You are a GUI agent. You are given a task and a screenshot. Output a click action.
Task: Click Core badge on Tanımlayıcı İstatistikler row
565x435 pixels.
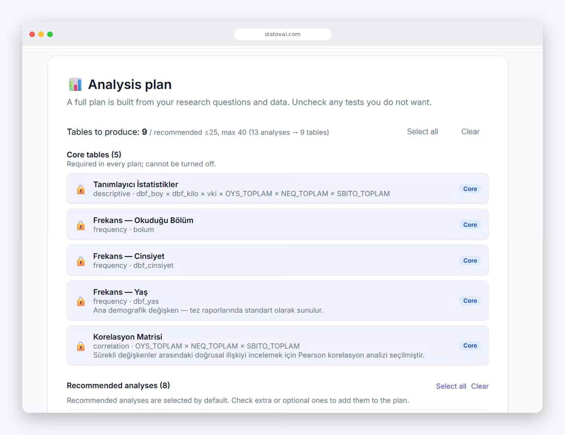pyautogui.click(x=470, y=189)
